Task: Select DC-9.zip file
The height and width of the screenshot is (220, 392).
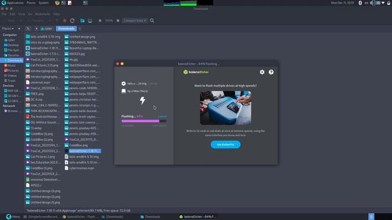Action: (x=34, y=100)
